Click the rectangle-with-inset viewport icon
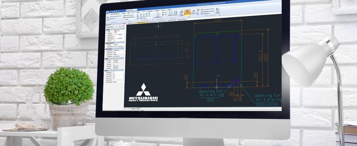The width and height of the screenshot is (357, 146). pyautogui.click(x=175, y=12)
